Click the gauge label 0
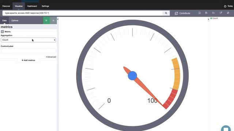Viewport: 234px width, 131px height. pyautogui.click(x=109, y=100)
